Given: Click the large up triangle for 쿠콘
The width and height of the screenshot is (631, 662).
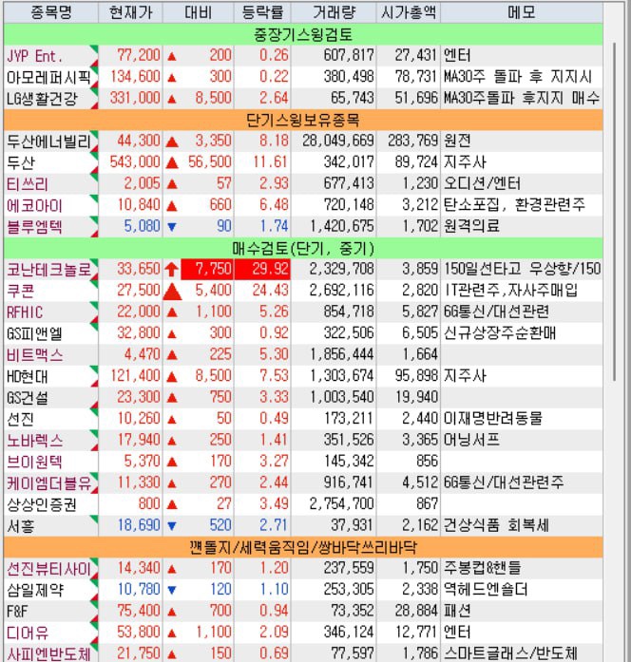Looking at the screenshot, I should [172, 292].
